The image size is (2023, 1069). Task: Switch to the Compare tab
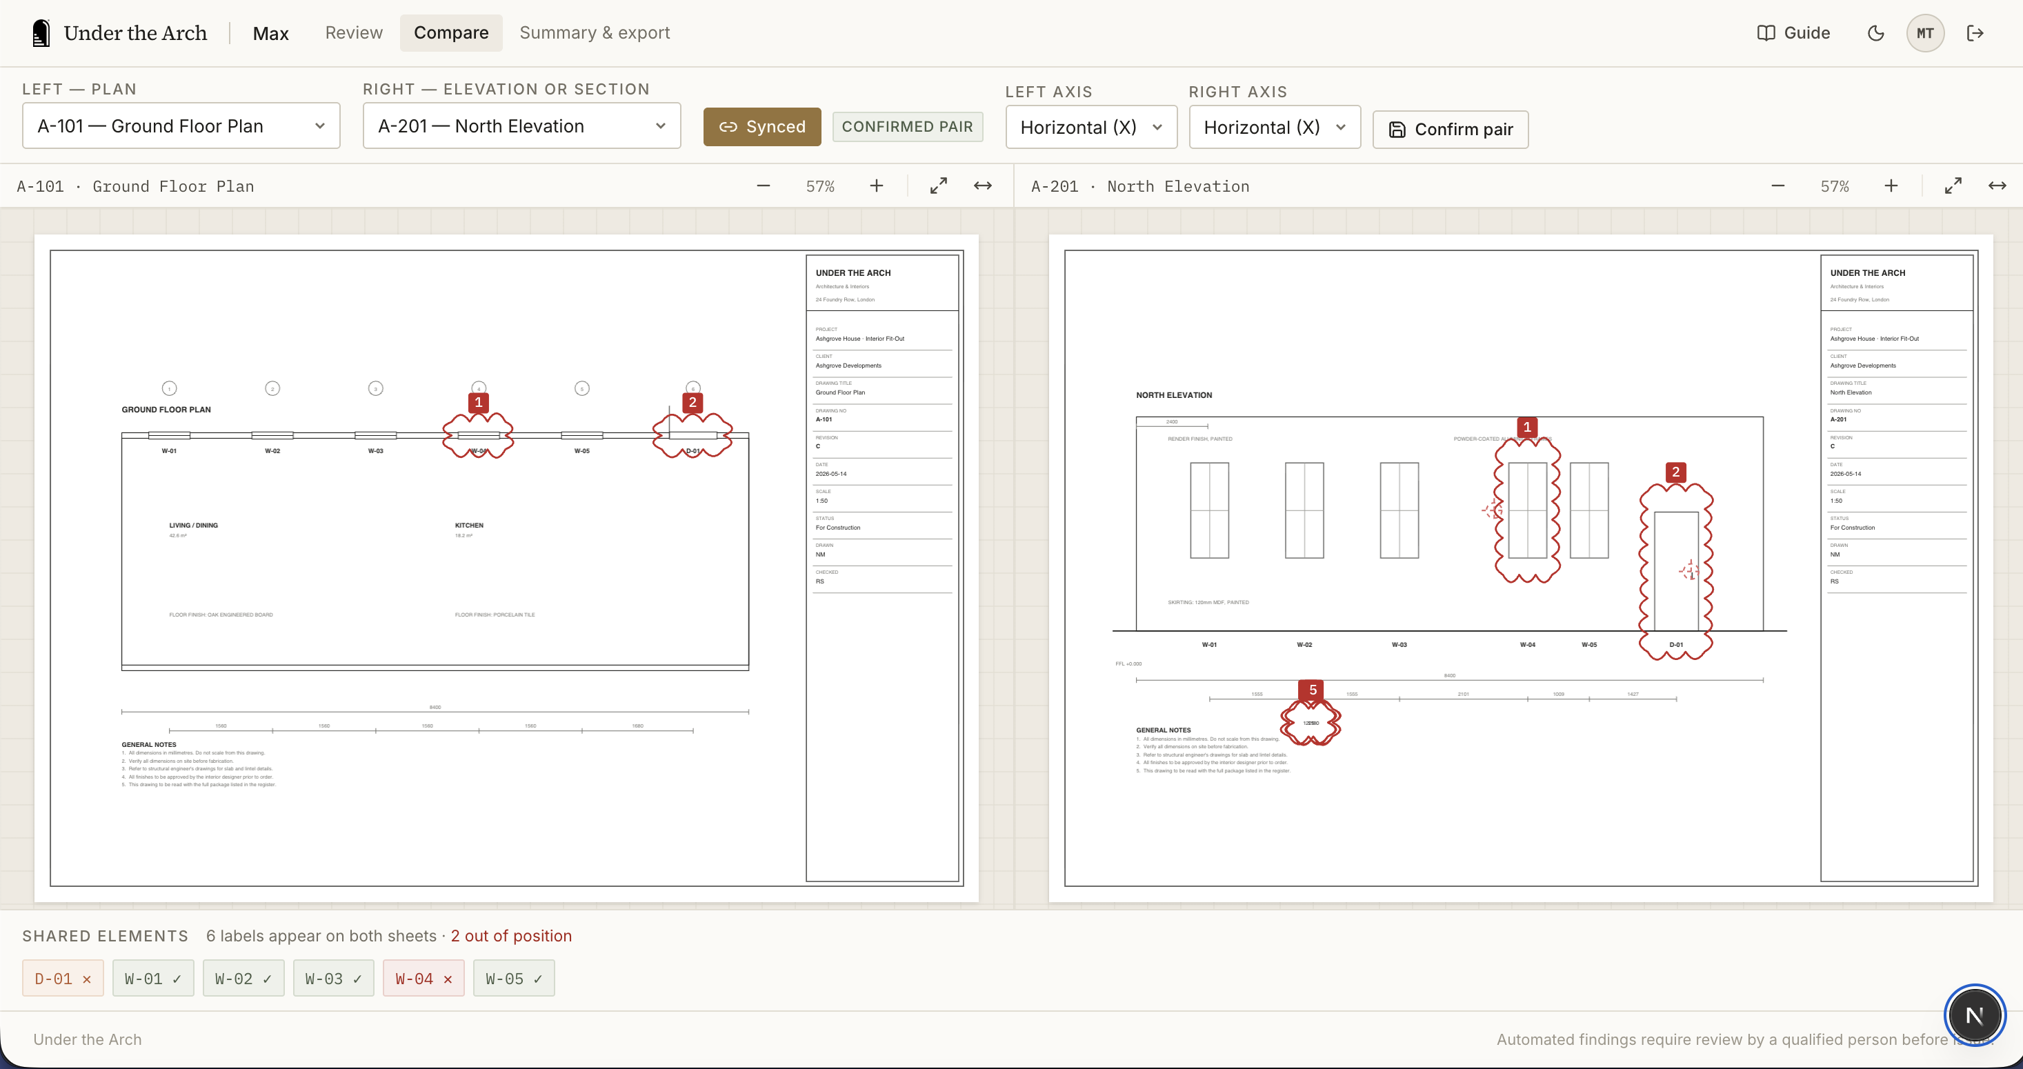pos(451,33)
